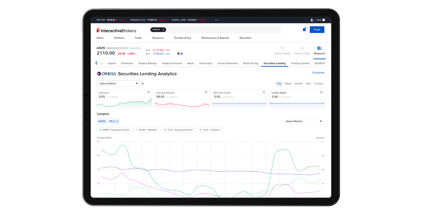Click the Borrower Depth info icon
Screen dimensions: 422x211
coord(263,92)
